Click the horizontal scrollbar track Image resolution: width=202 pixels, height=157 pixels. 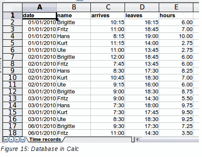170,139
